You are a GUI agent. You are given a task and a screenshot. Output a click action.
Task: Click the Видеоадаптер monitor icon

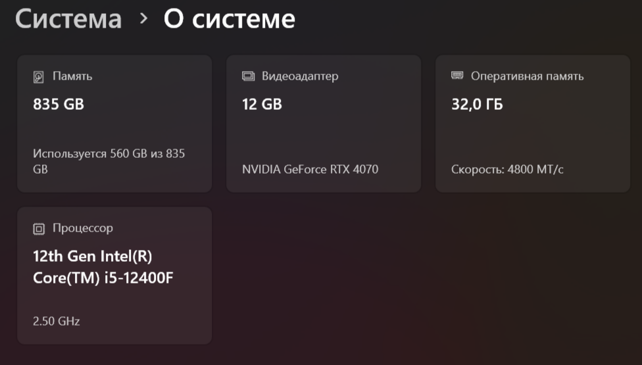coord(248,76)
